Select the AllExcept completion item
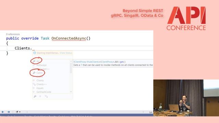The image size is (219, 123). 41,65
